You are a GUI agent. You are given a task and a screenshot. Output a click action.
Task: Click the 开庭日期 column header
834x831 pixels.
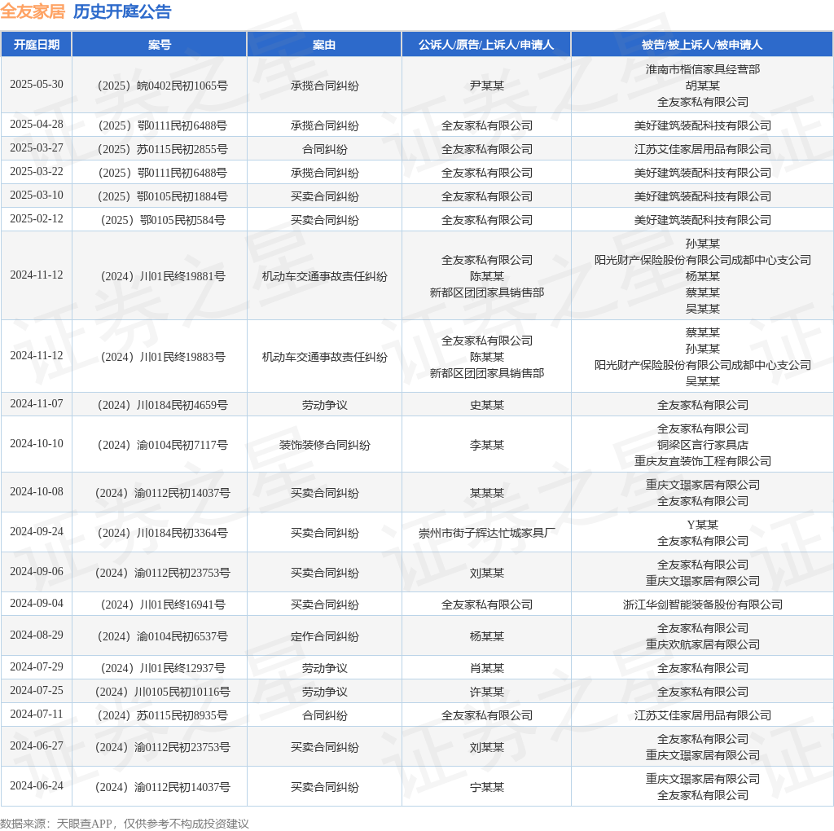click(x=36, y=45)
